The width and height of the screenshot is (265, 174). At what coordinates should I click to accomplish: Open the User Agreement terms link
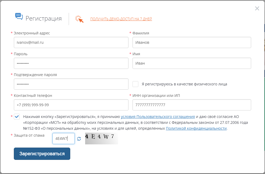(158, 117)
